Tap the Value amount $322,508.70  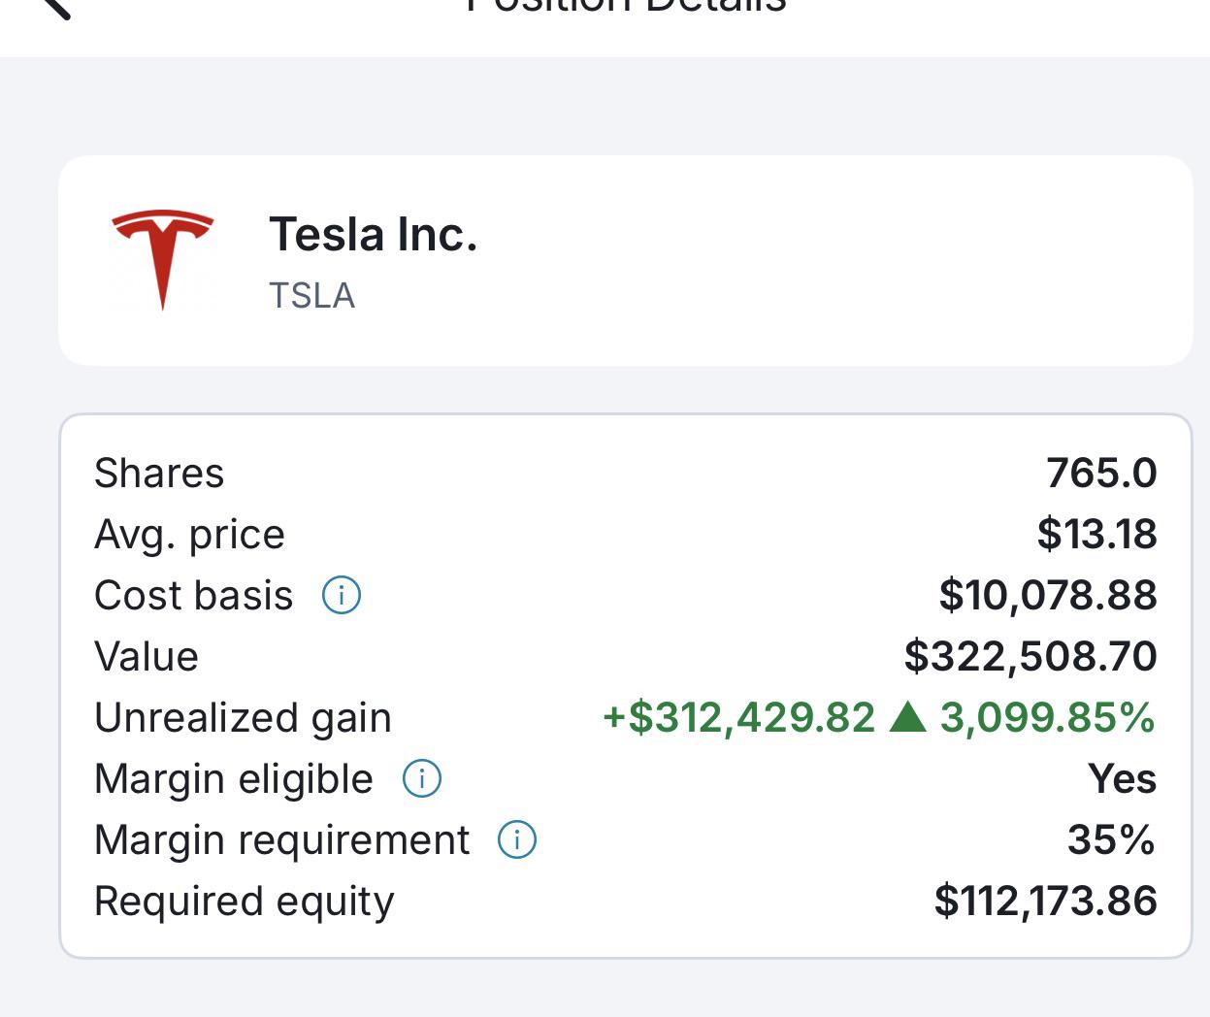point(1030,656)
